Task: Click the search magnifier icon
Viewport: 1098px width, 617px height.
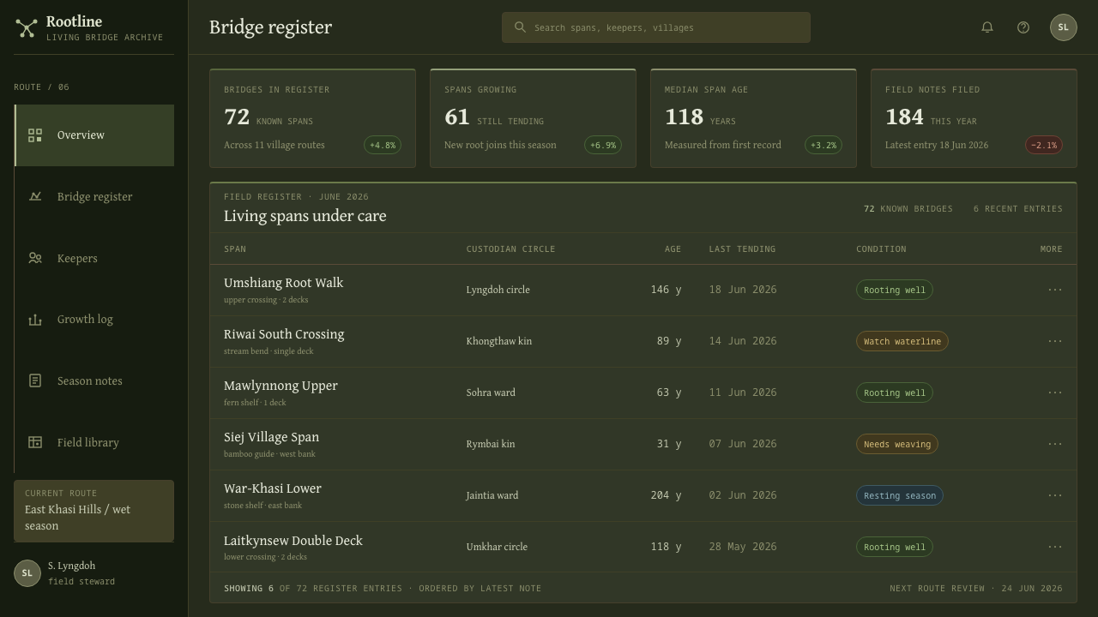Action: 520,27
